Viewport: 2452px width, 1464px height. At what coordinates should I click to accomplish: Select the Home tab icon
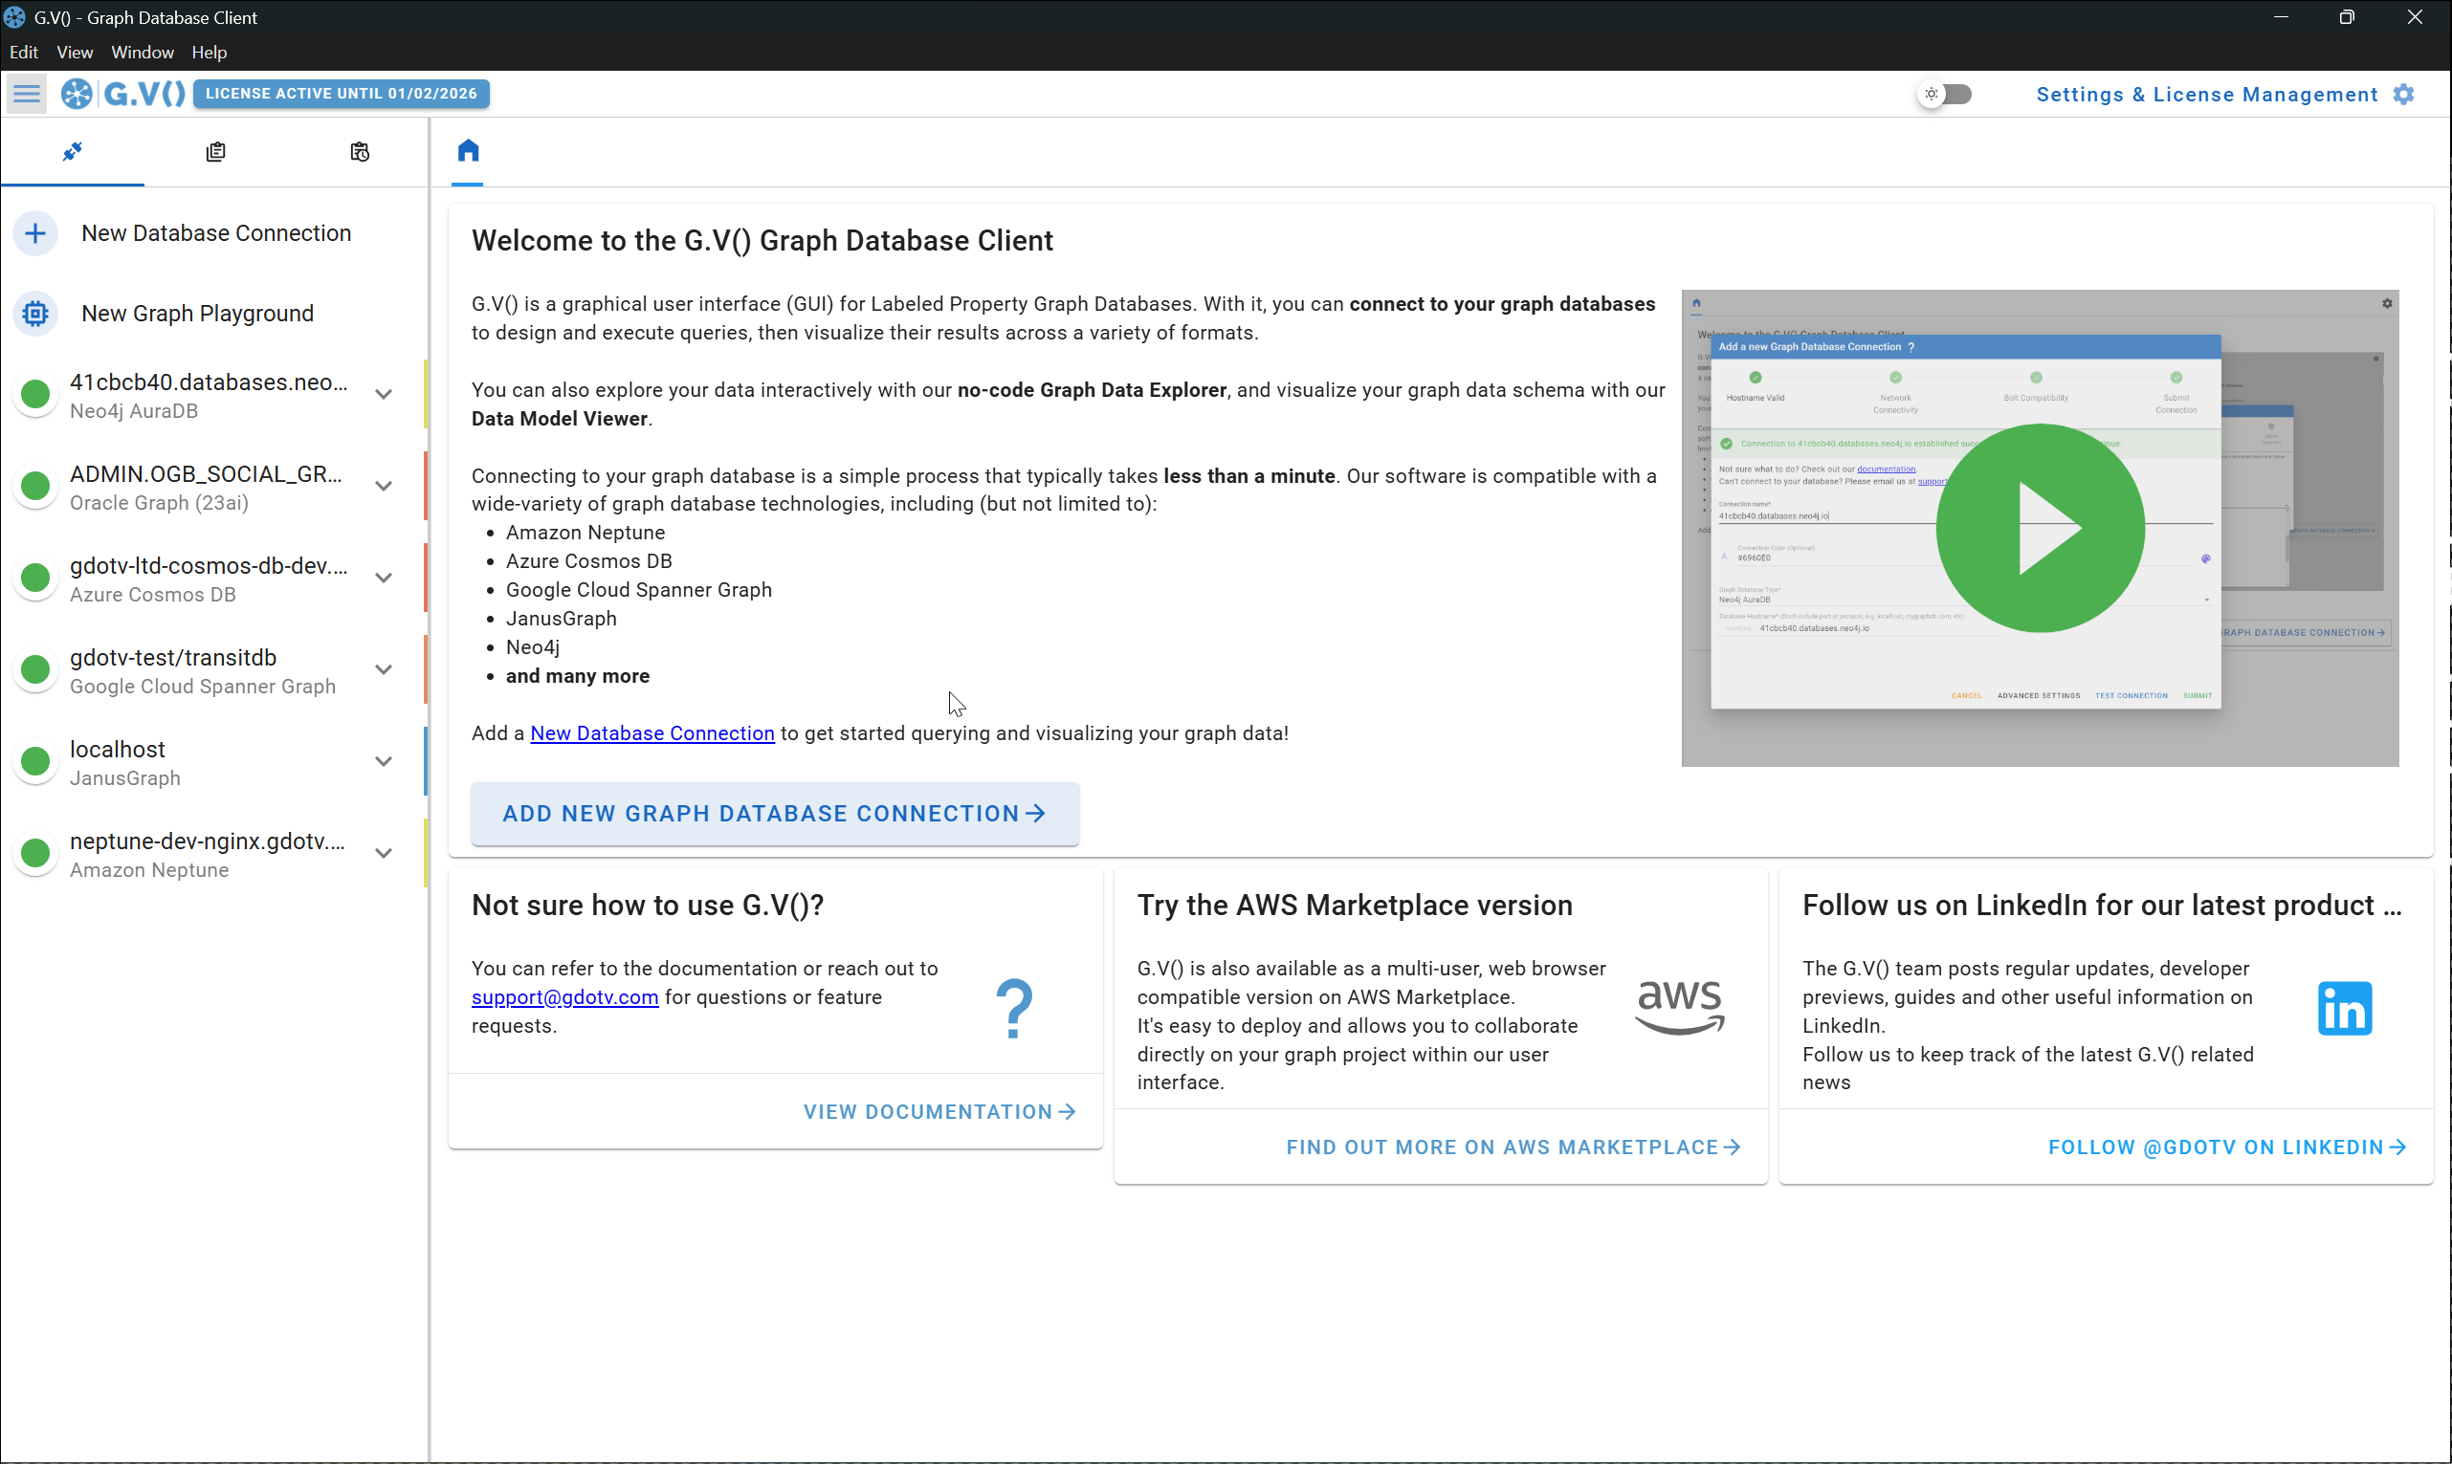468,150
